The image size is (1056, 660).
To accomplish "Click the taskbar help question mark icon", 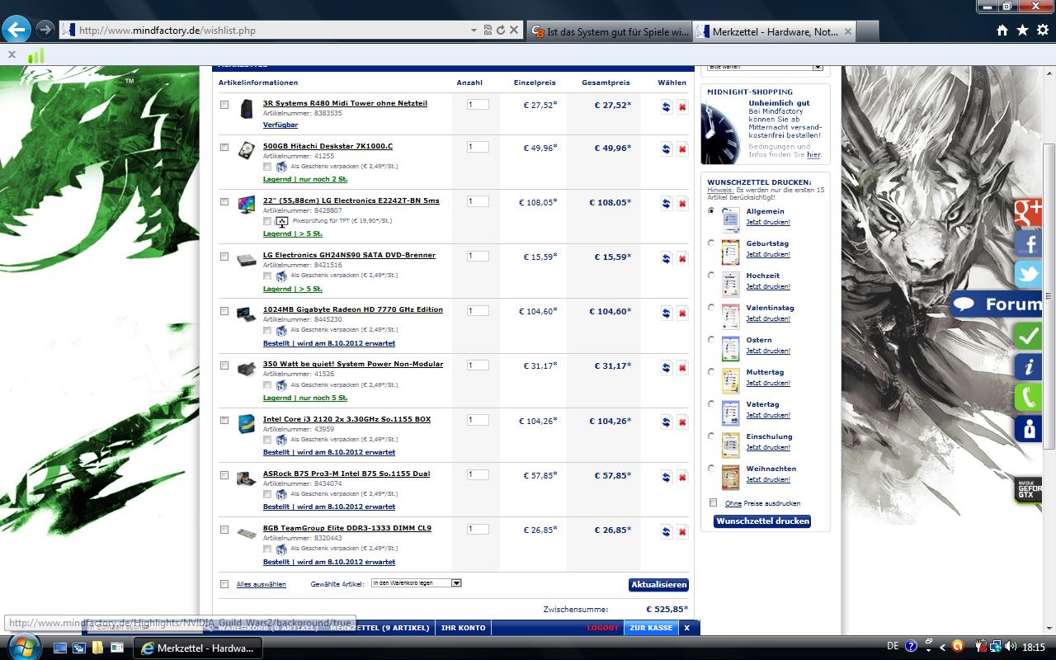I will pos(911,647).
